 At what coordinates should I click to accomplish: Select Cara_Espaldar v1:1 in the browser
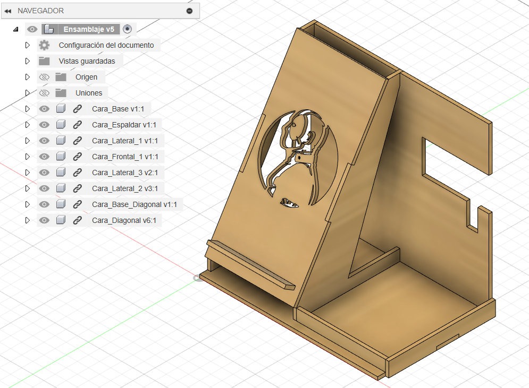pos(124,125)
